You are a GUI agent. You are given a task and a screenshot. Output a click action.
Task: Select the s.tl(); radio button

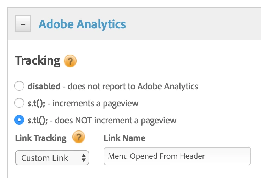click(19, 121)
